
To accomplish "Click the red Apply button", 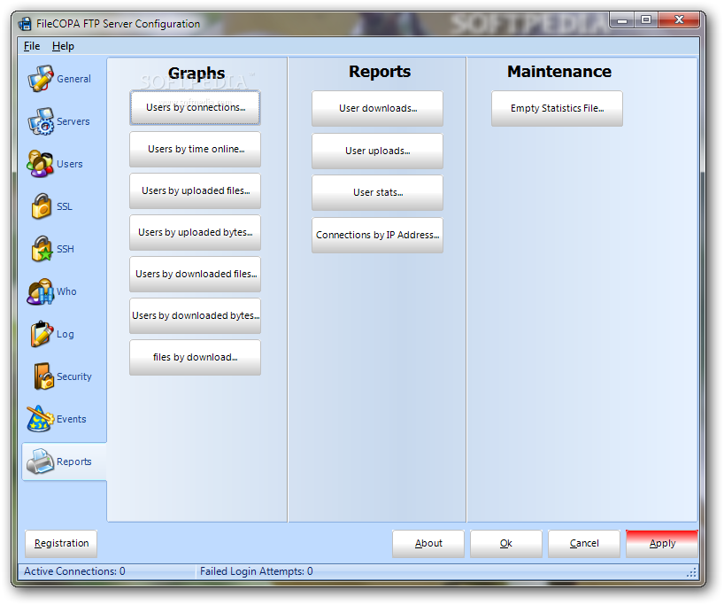I will (x=662, y=544).
